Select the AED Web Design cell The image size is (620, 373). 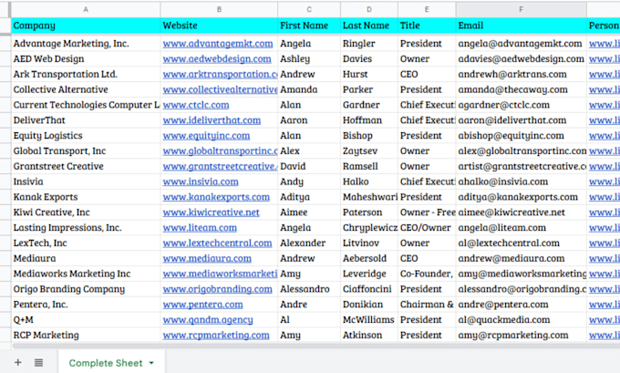point(86,59)
